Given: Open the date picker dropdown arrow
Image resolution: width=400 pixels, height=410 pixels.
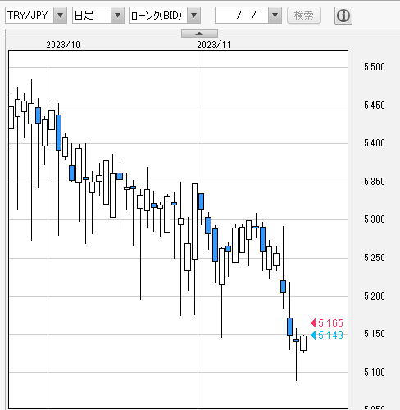Looking at the screenshot, I should pyautogui.click(x=275, y=16).
